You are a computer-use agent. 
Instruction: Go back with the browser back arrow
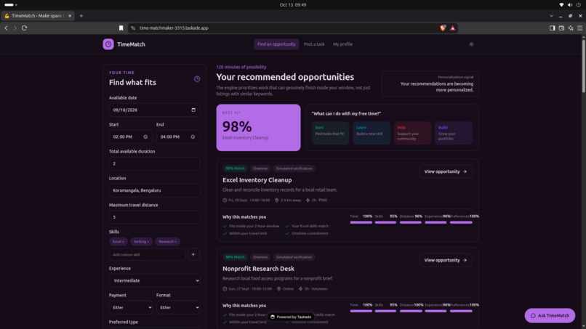click(6, 28)
